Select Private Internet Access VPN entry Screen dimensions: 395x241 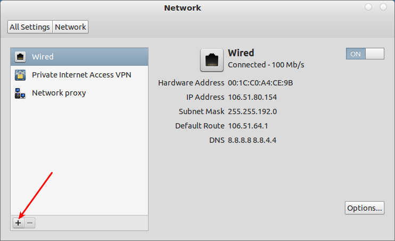[81, 75]
